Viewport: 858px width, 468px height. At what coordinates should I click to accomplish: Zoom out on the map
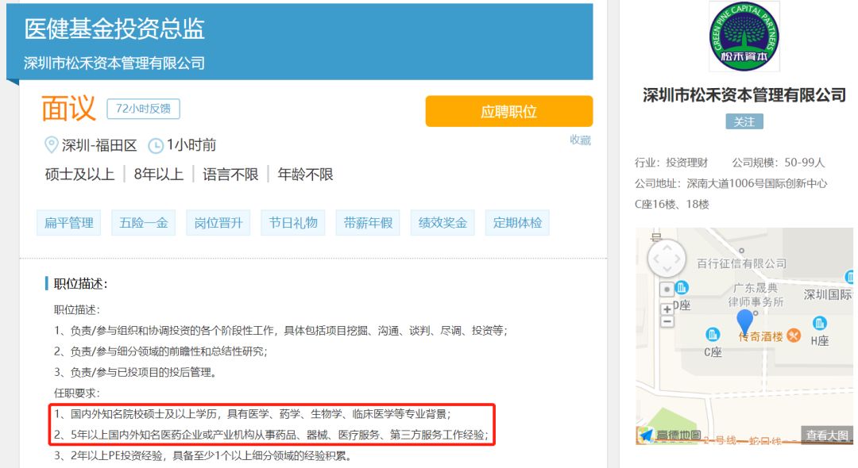click(x=667, y=321)
